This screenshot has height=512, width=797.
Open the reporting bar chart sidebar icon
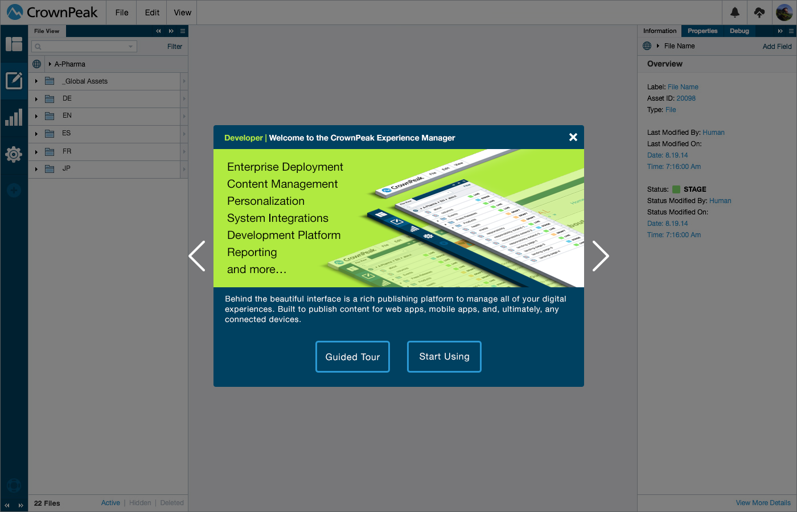coord(14,117)
